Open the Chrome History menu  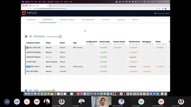[x=44, y=2]
